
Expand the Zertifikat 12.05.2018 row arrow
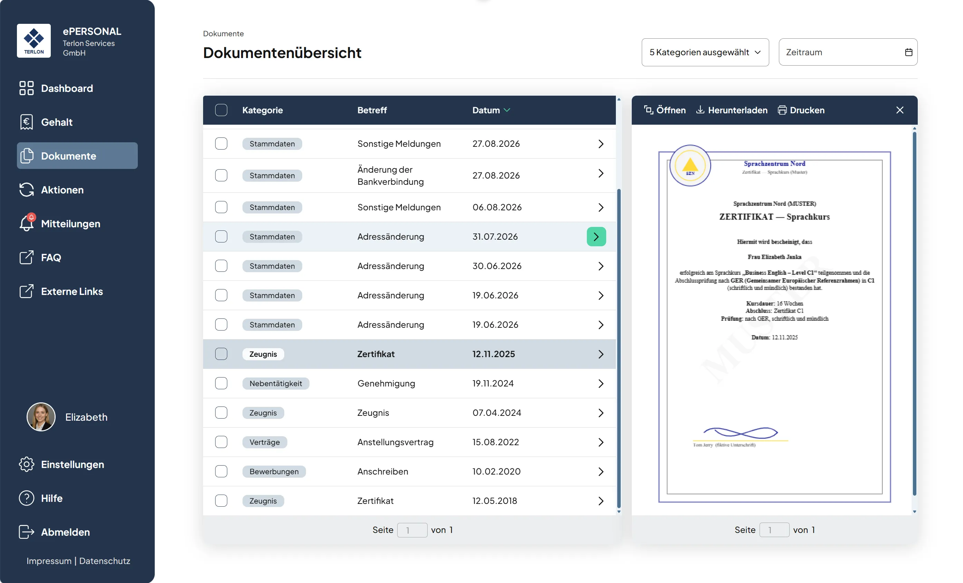(601, 501)
